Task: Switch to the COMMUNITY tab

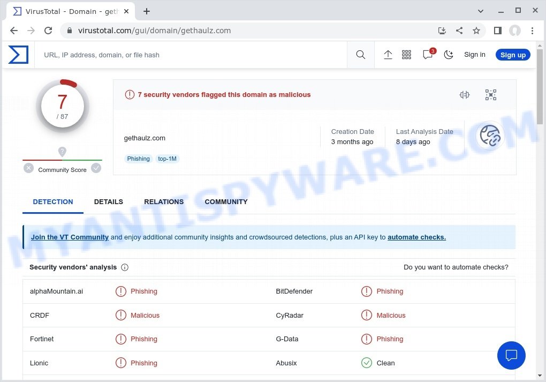Action: 226,202
